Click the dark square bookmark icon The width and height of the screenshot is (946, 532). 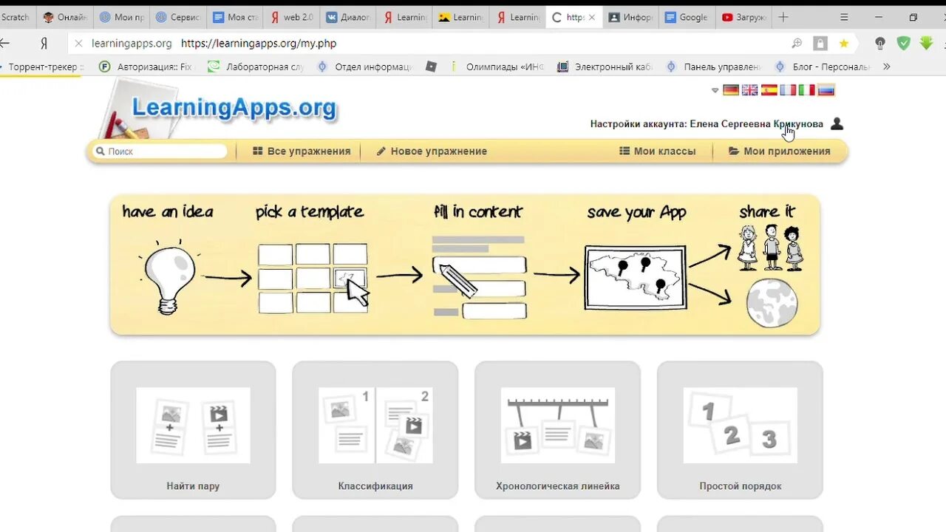tap(432, 66)
